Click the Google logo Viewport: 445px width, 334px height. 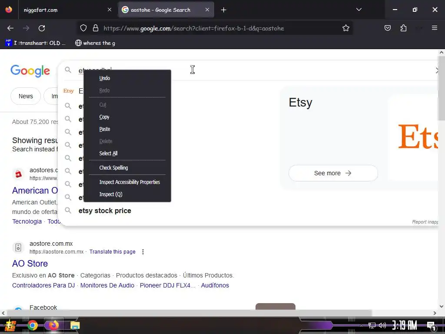point(30,70)
